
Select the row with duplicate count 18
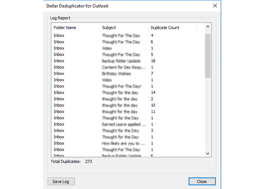[128, 61]
